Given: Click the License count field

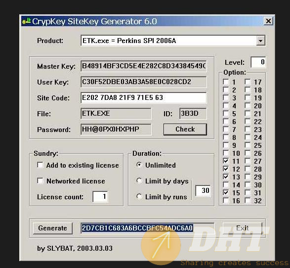Looking at the screenshot, I should [x=100, y=197].
